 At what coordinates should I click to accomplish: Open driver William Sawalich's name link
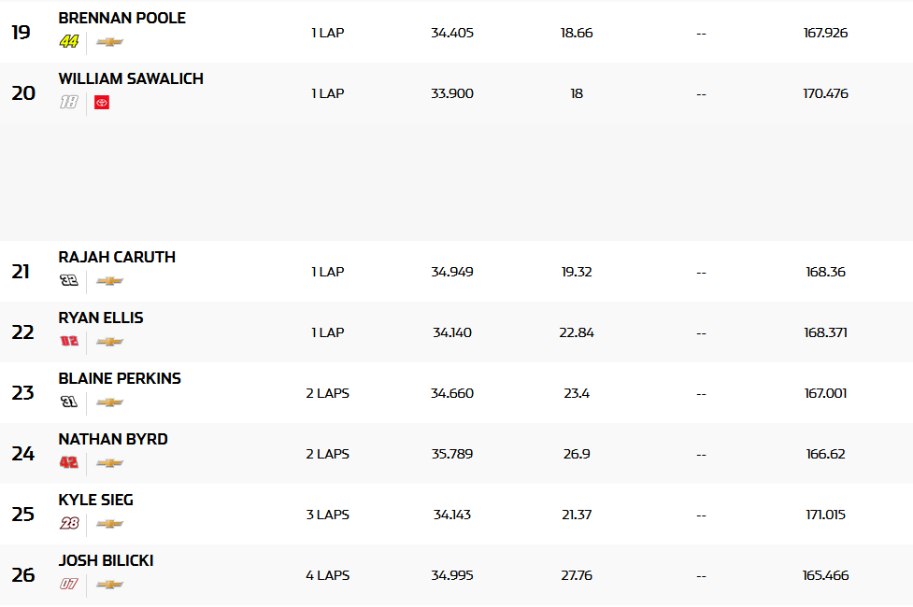131,78
